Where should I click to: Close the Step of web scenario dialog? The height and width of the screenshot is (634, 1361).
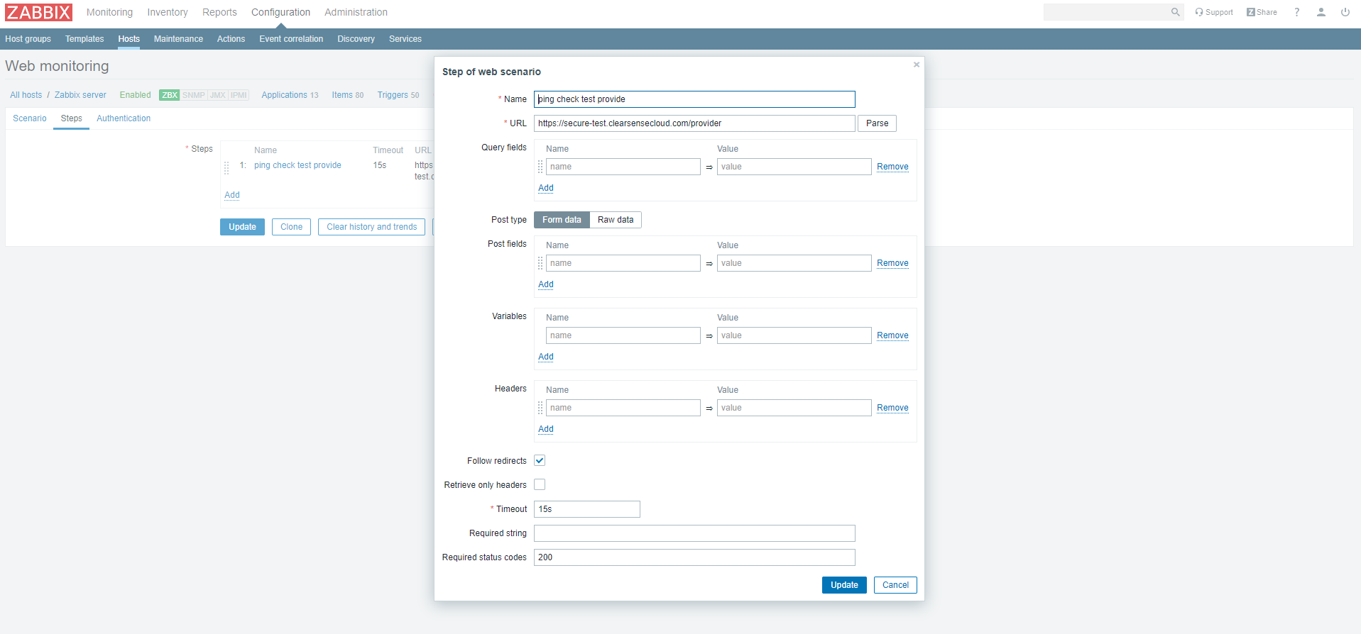tap(916, 65)
